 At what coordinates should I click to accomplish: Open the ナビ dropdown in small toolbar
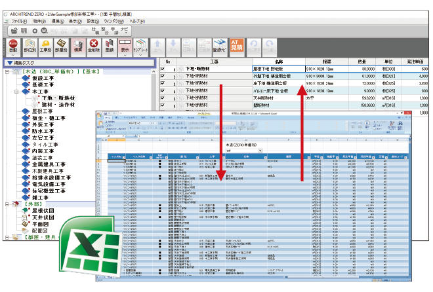point(125,31)
